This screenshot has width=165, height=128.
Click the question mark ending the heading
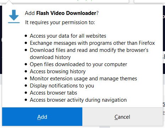click(97, 13)
